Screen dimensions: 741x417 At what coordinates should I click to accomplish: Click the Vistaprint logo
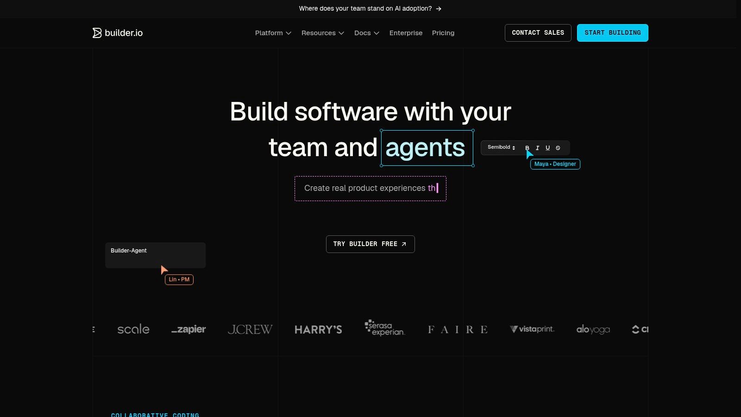coord(532,329)
